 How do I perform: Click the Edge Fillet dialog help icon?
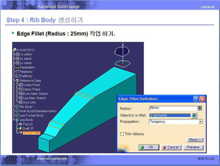196,99
